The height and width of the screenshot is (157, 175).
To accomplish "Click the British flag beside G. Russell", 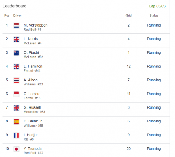I will click(x=16, y=108).
